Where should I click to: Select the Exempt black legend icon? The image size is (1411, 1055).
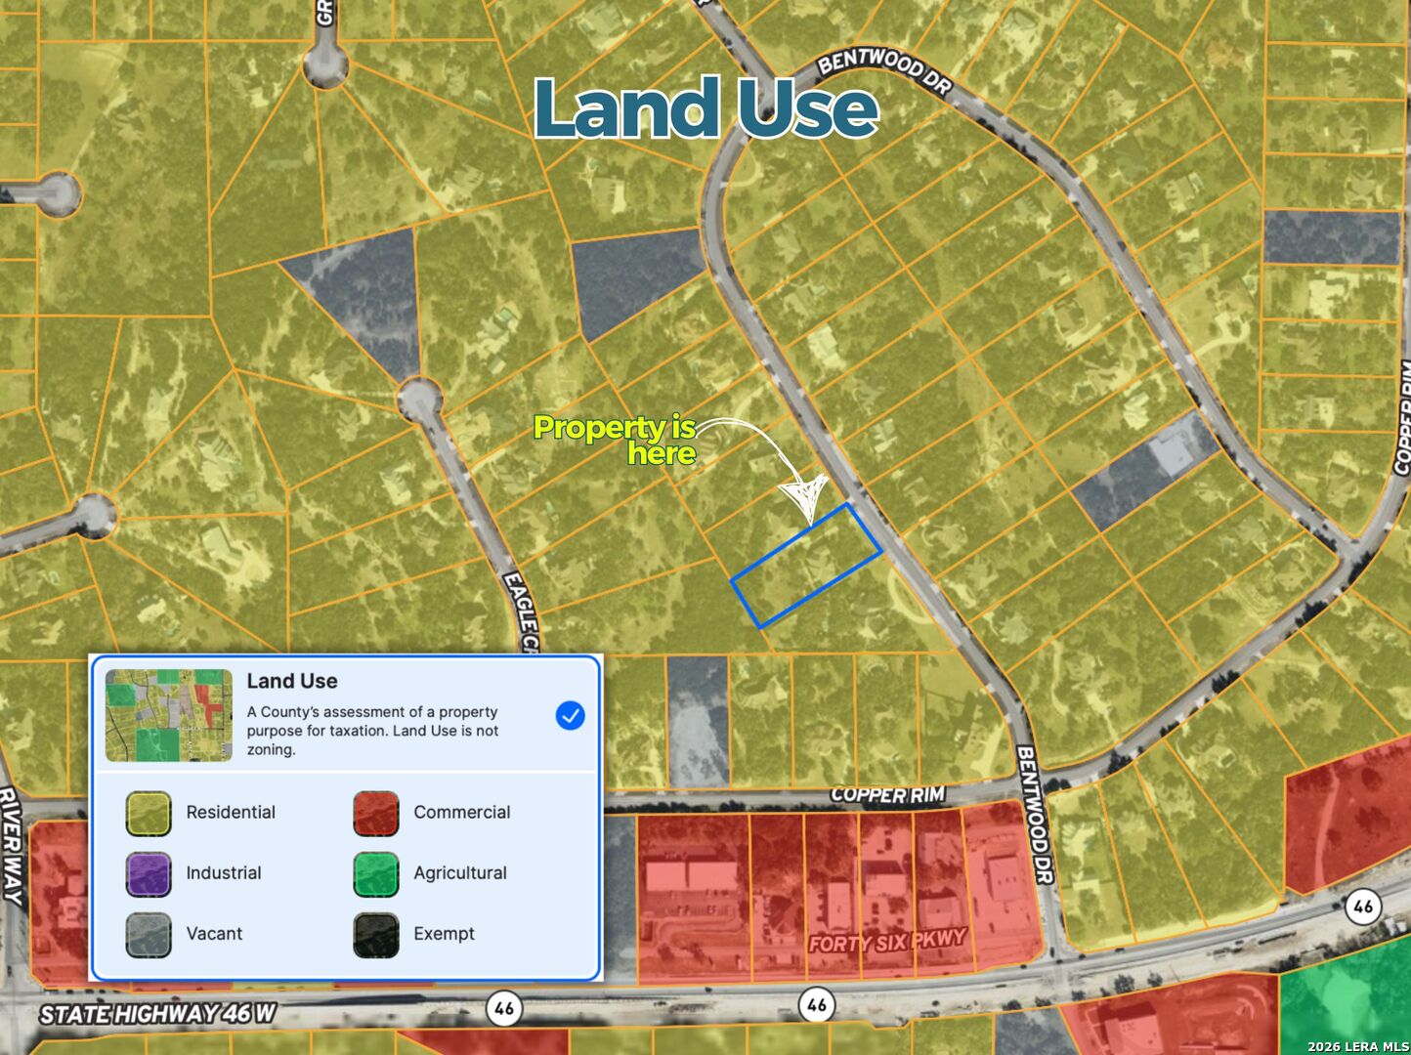pos(375,934)
